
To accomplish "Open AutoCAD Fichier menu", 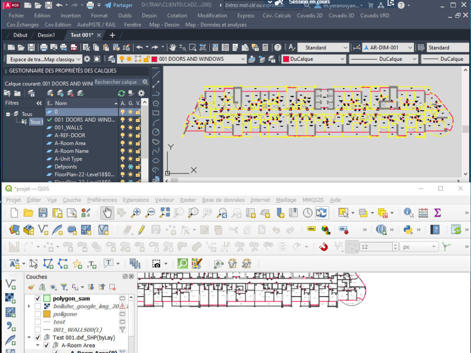I will point(16,16).
